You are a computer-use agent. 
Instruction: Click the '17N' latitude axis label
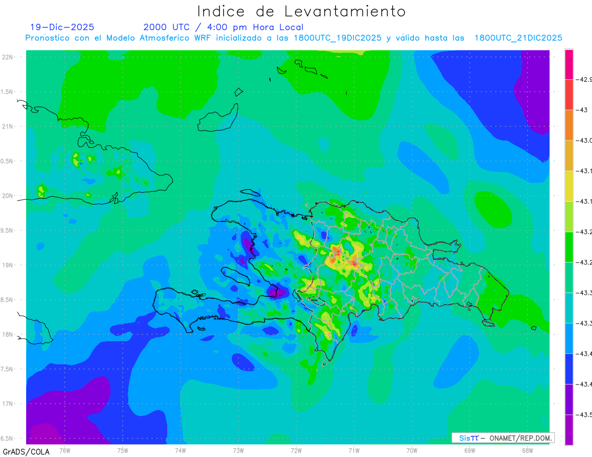click(8, 404)
